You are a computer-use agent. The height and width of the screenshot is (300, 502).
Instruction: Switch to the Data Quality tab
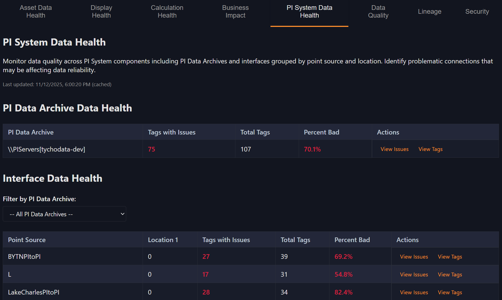point(378,12)
